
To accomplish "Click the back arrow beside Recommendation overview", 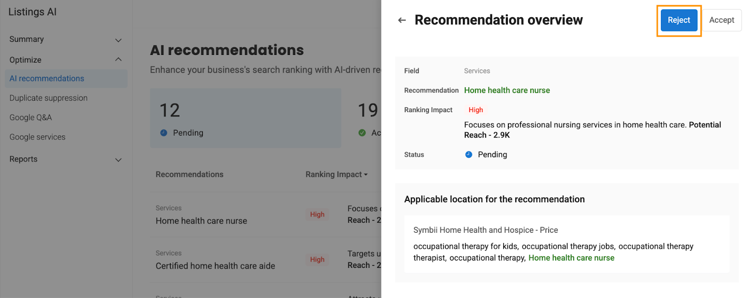I will click(x=402, y=20).
